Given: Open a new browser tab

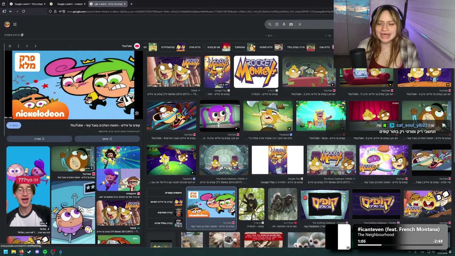Looking at the screenshot, I should click(131, 4).
